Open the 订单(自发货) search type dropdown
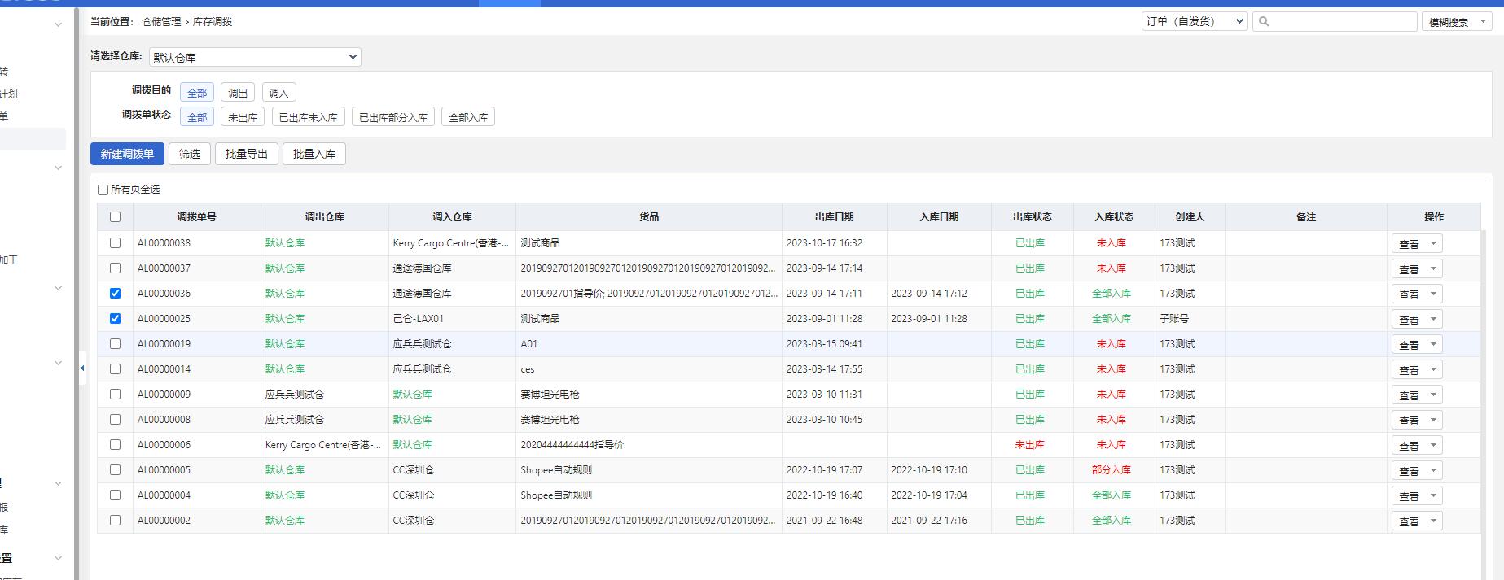 (x=1195, y=22)
